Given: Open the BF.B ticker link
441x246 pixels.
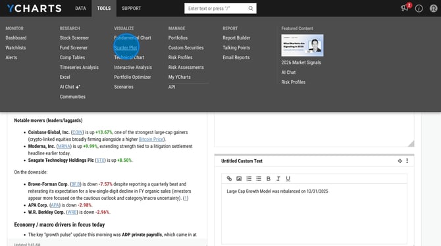Looking at the screenshot, I should [76, 184].
